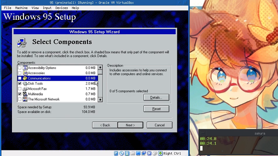The height and width of the screenshot is (156, 278).
Task: Click the Accessibility Options wheelchair icon
Action: tap(25, 68)
